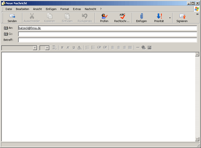Attach a file with paperclip Einfügen icon
The image size is (201, 148).
pos(141,18)
